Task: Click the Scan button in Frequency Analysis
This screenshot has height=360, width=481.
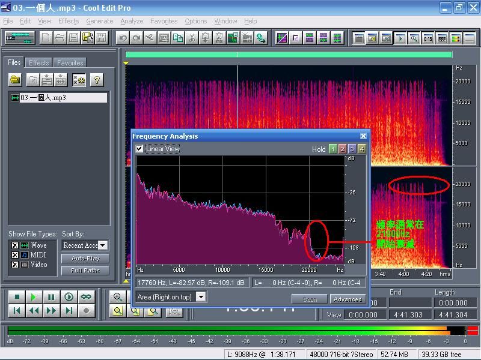Action: (310, 299)
